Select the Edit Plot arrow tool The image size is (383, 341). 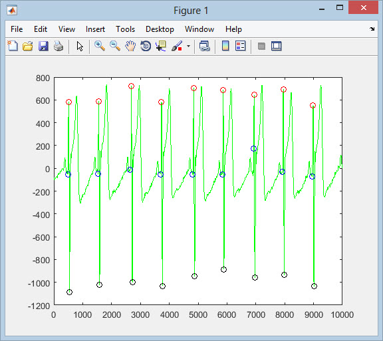point(80,46)
